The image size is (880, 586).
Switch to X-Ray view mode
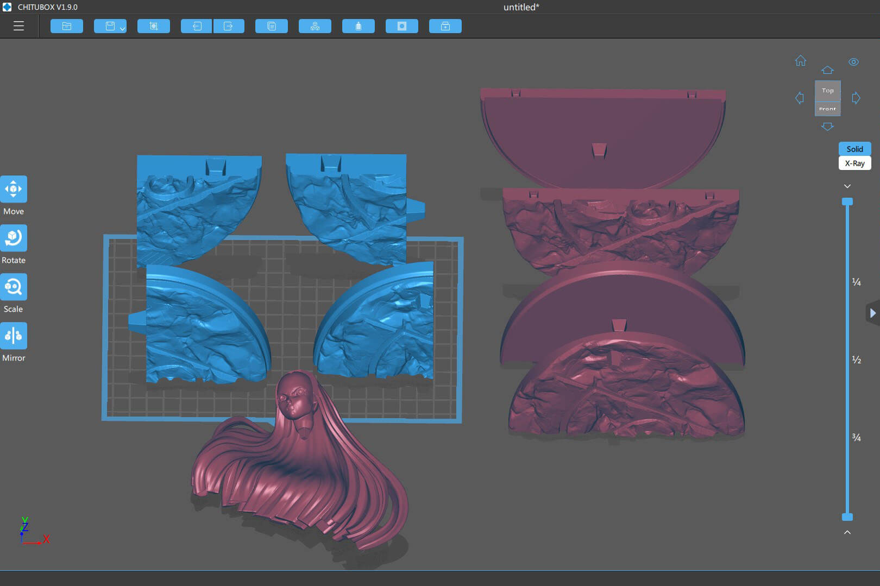click(x=854, y=163)
